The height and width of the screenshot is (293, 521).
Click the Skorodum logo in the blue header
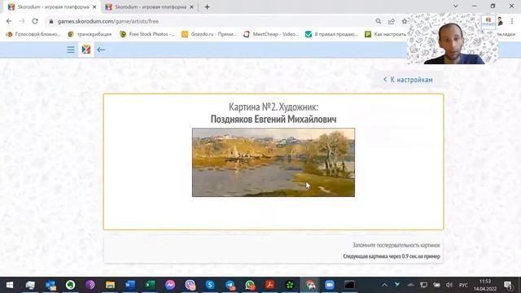pyautogui.click(x=86, y=50)
